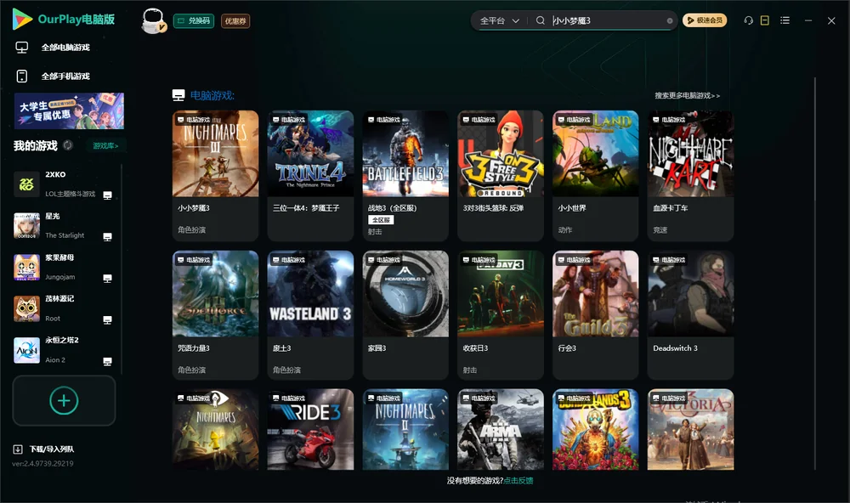Click the PC icon beside Root
The width and height of the screenshot is (850, 503).
pyautogui.click(x=107, y=320)
